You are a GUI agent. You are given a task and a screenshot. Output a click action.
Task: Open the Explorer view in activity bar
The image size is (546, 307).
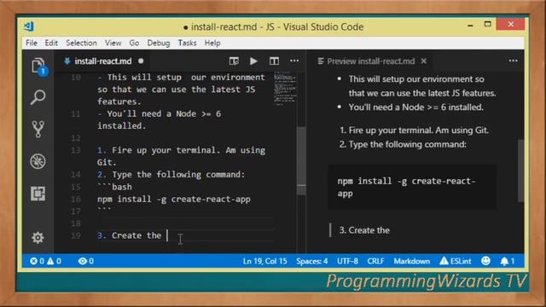(38, 66)
